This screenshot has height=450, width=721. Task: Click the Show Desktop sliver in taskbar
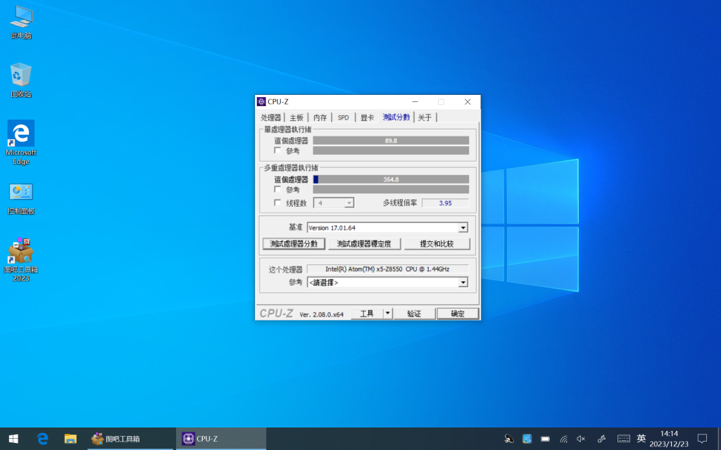[718, 439]
